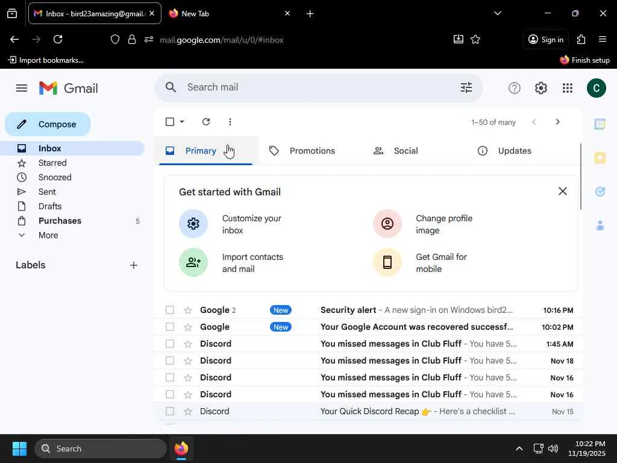Create a new label plus icon
Screen dimensions: 617x463
[x=134, y=265]
